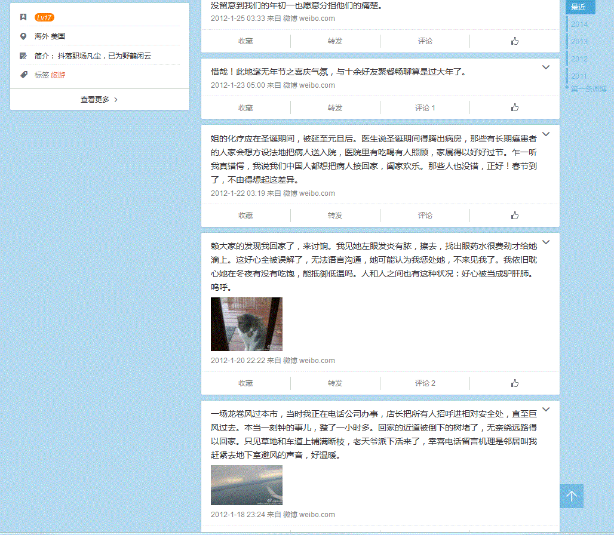Select 2014 in the timeline

tap(579, 24)
